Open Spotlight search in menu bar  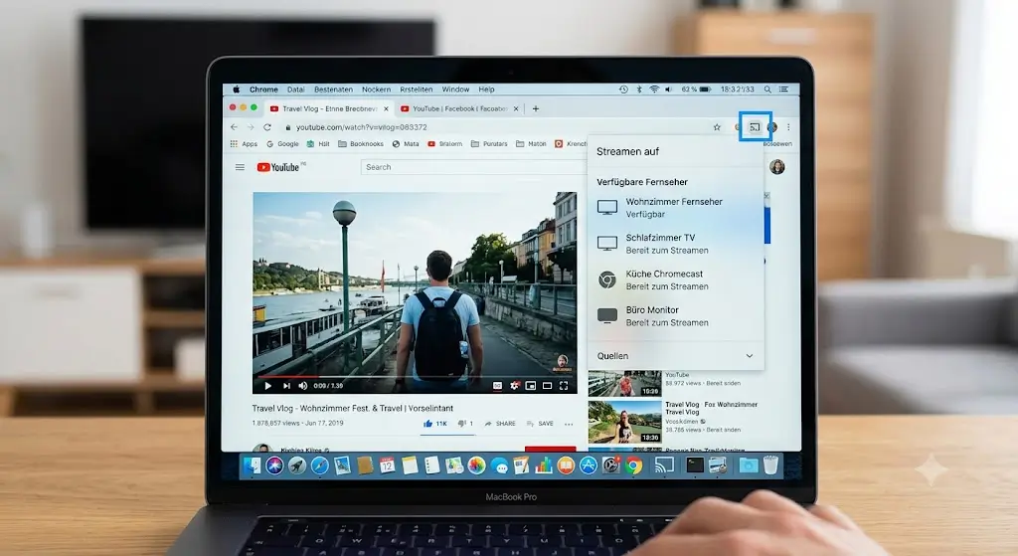coord(767,90)
